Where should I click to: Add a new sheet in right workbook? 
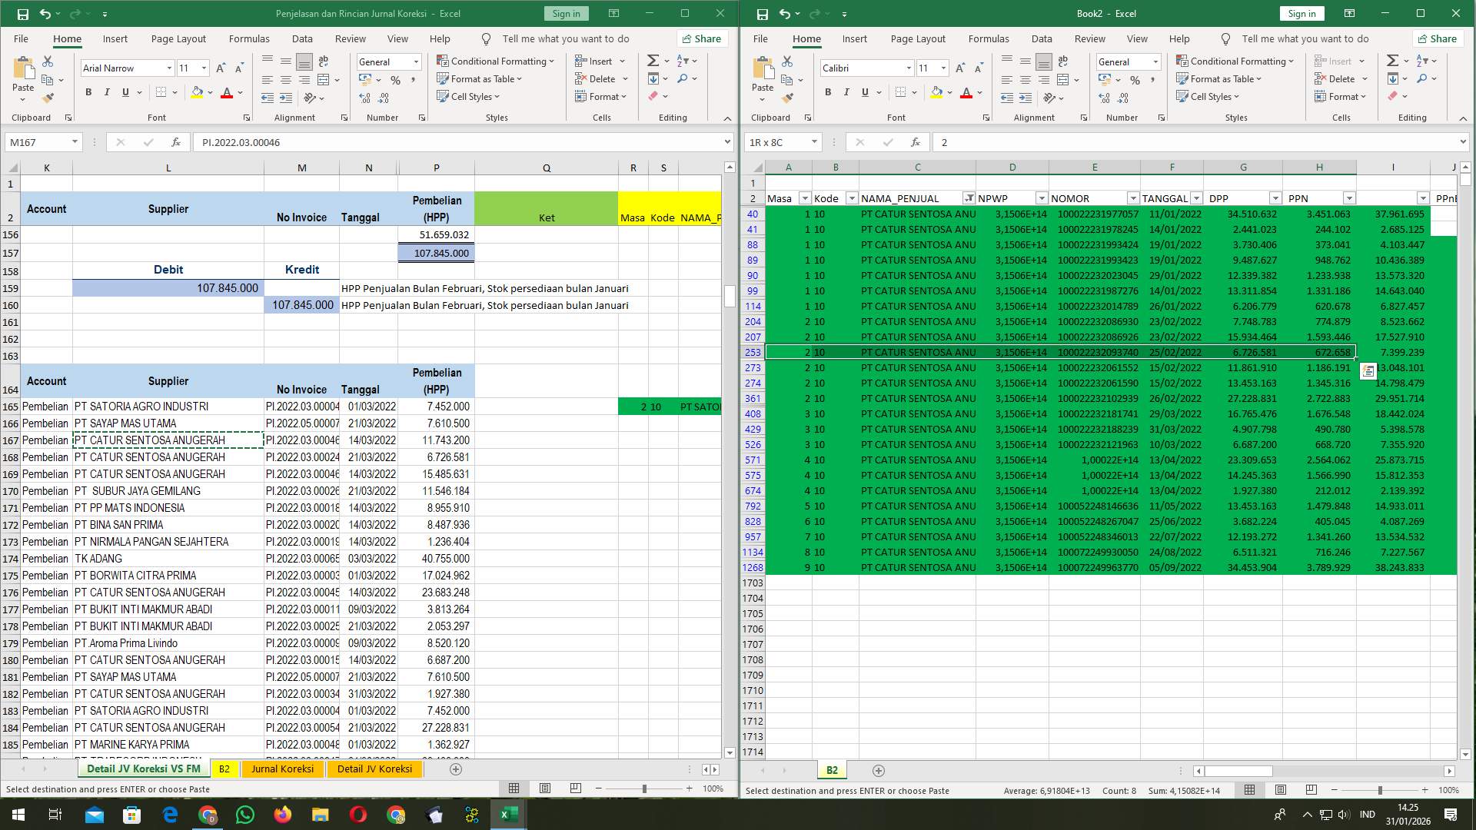(879, 770)
